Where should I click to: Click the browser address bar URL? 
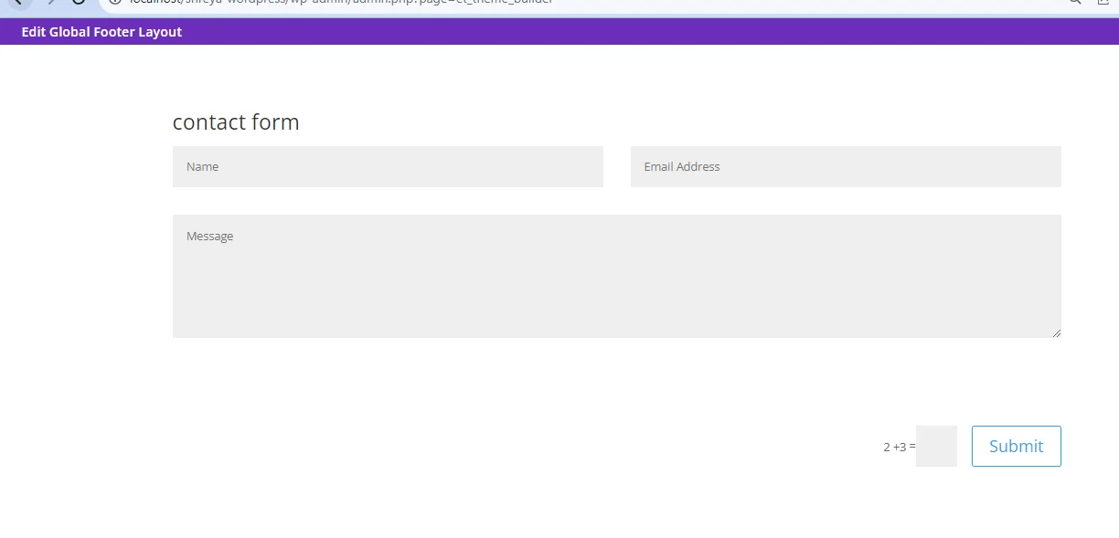coord(366,3)
